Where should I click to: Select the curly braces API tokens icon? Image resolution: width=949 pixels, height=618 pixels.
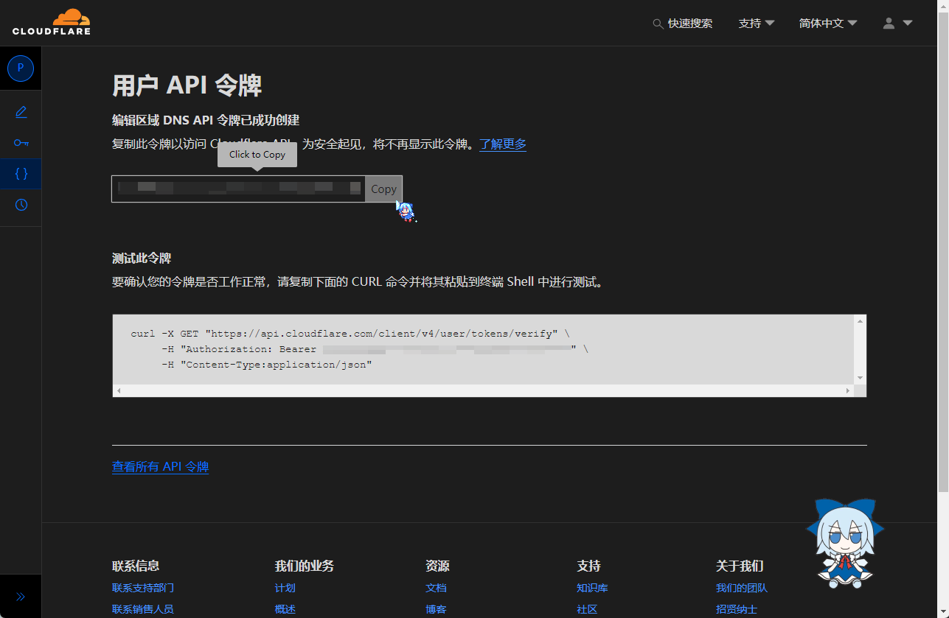tap(21, 174)
